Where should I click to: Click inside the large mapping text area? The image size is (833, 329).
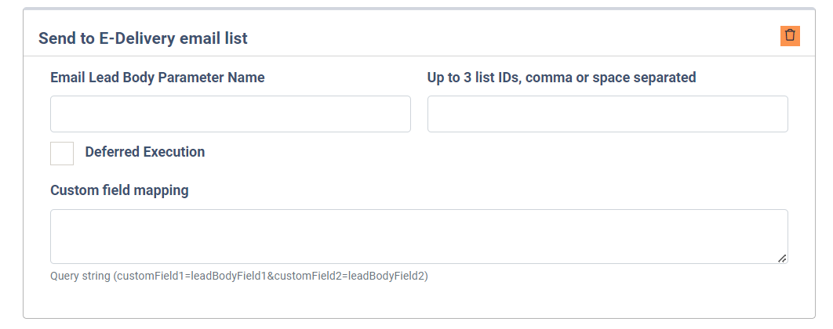coord(419,237)
